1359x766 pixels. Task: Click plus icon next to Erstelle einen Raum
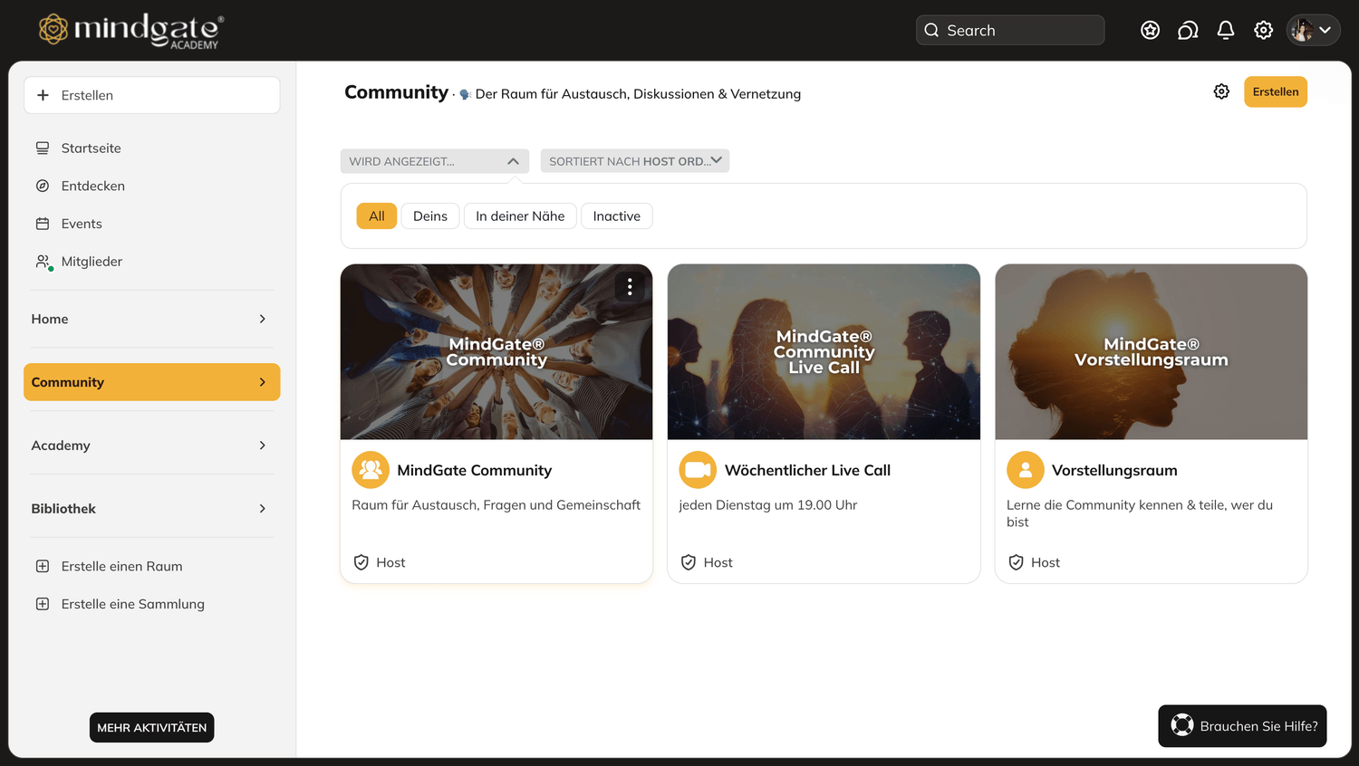pyautogui.click(x=43, y=567)
